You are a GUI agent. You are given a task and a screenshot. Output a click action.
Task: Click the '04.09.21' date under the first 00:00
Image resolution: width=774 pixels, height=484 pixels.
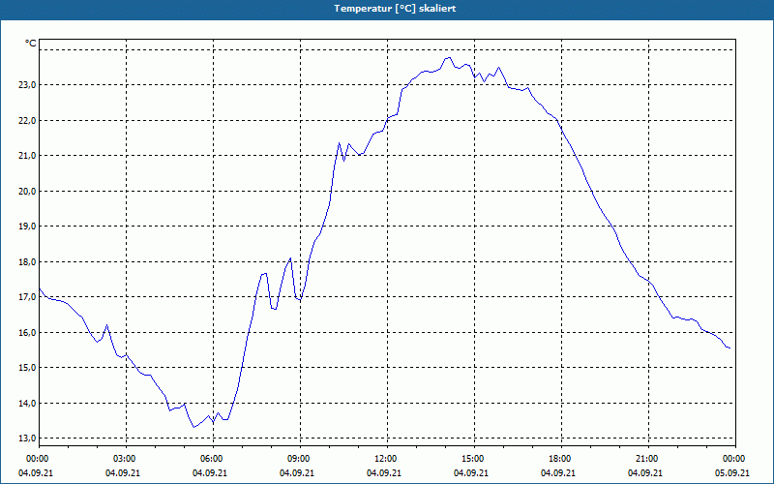[36, 473]
